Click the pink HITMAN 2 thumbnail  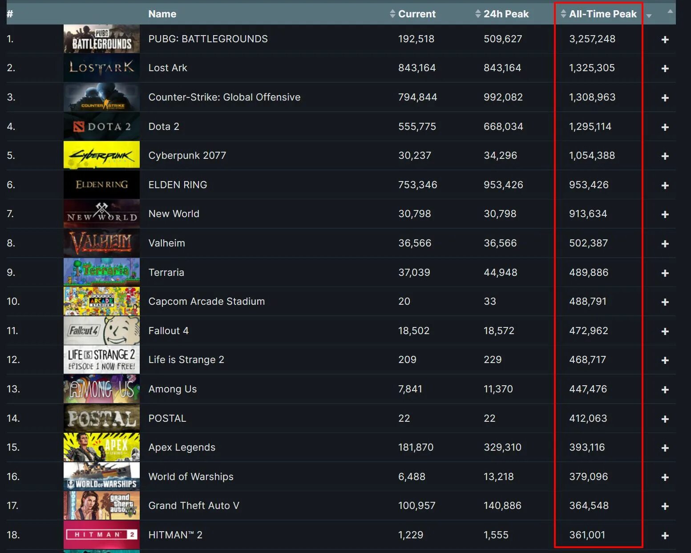coord(101,535)
